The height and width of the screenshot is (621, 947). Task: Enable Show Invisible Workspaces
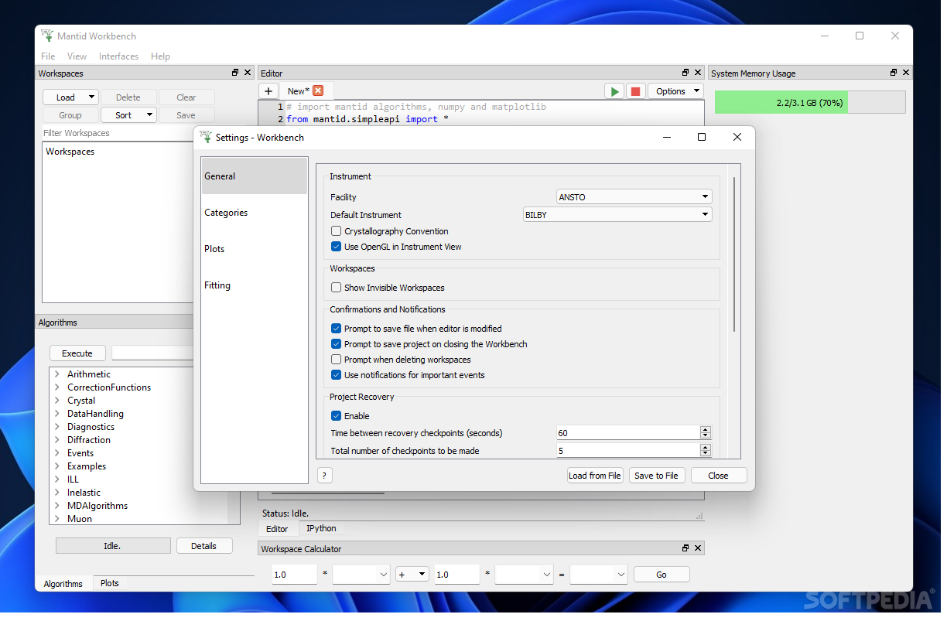pyautogui.click(x=336, y=288)
